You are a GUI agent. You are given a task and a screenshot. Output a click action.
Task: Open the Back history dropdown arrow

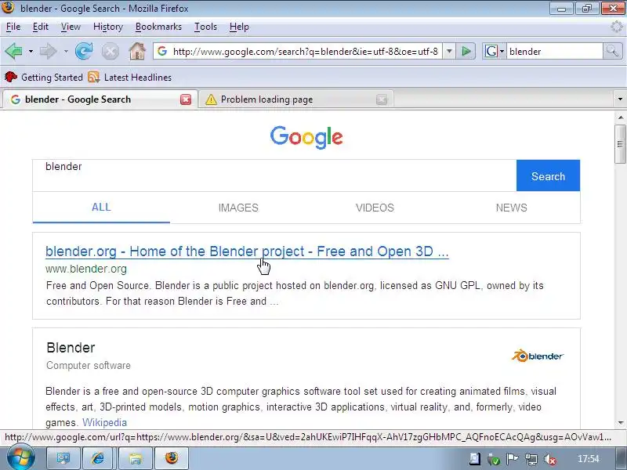coord(31,52)
